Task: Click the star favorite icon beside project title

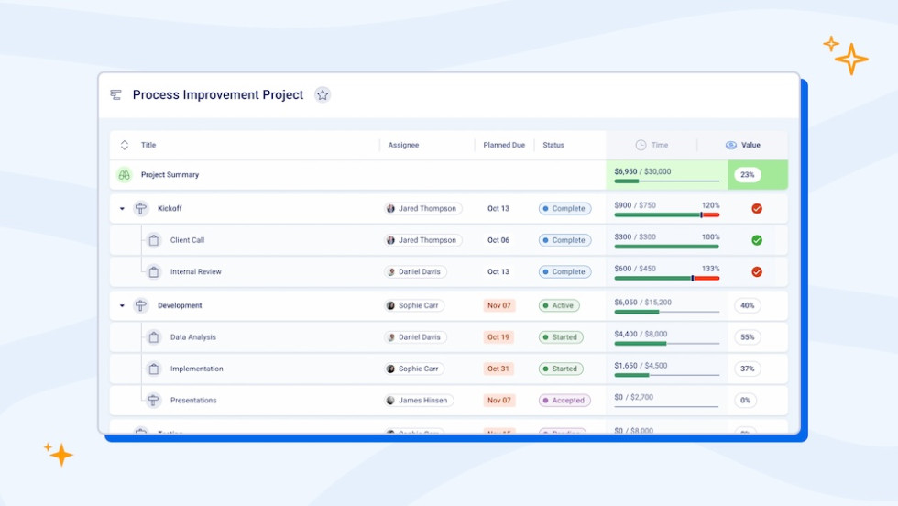Action: click(x=323, y=94)
